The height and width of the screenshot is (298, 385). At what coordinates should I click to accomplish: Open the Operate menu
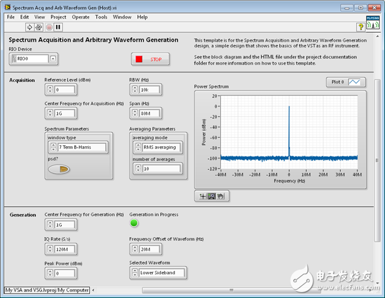click(81, 17)
